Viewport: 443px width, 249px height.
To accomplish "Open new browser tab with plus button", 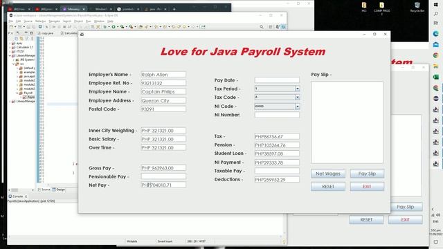I will coord(174,9).
